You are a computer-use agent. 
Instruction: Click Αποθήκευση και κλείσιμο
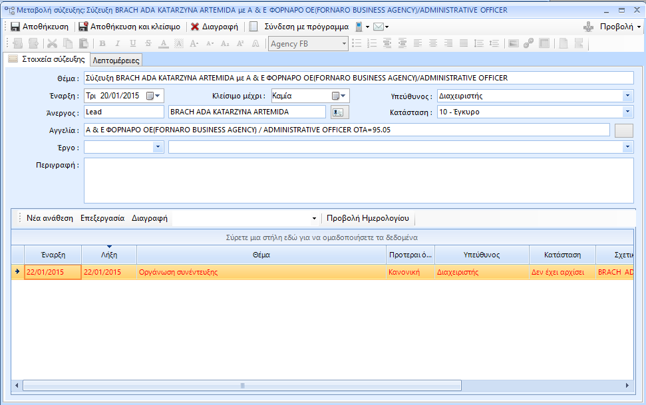129,27
